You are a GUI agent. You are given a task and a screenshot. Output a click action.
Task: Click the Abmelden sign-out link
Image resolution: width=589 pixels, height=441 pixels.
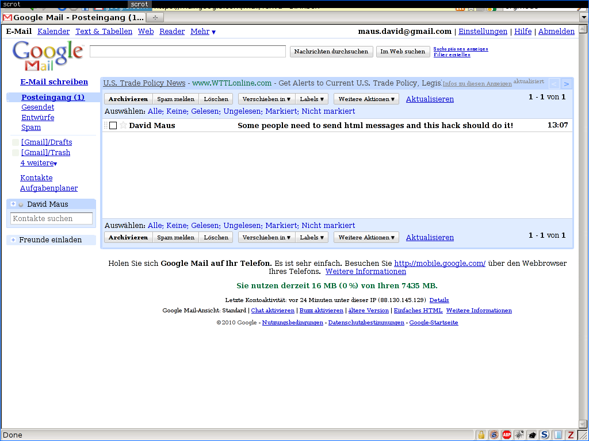point(556,32)
